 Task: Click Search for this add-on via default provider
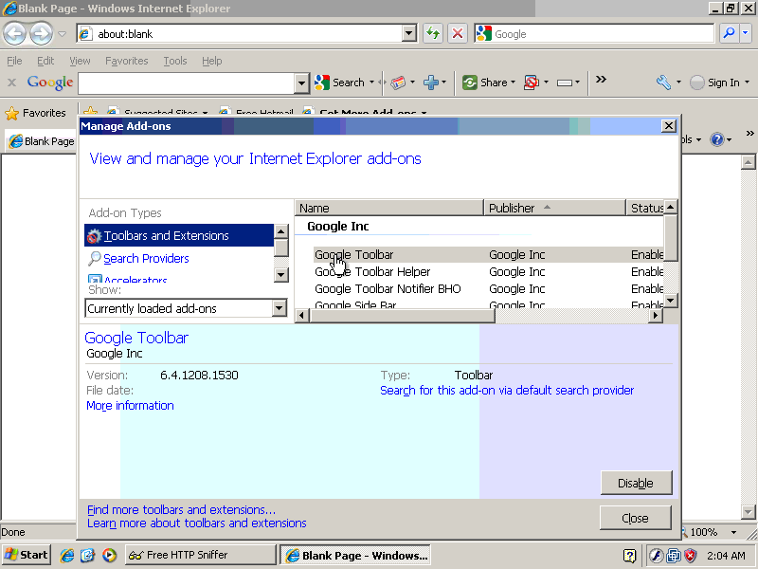coord(507,391)
